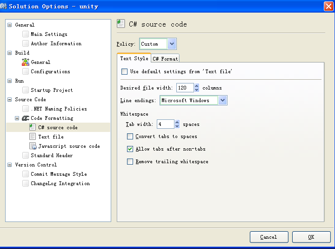Click the Build General blocks icon
This screenshot has height=249, width=335.
pos(26,62)
